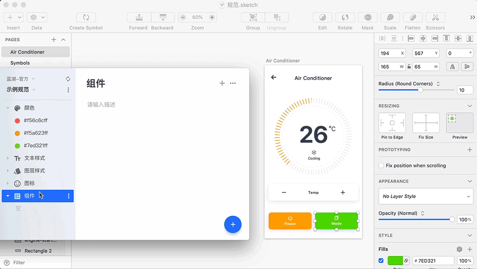Adjust the Radius slider handle

[420, 90]
